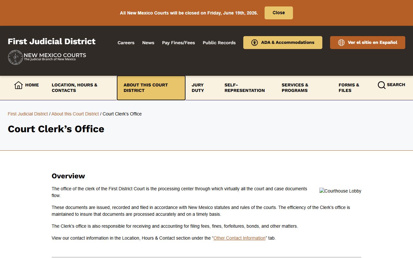Open the Jury Duty menu
Screen dimensions: 413x258
coord(198,88)
